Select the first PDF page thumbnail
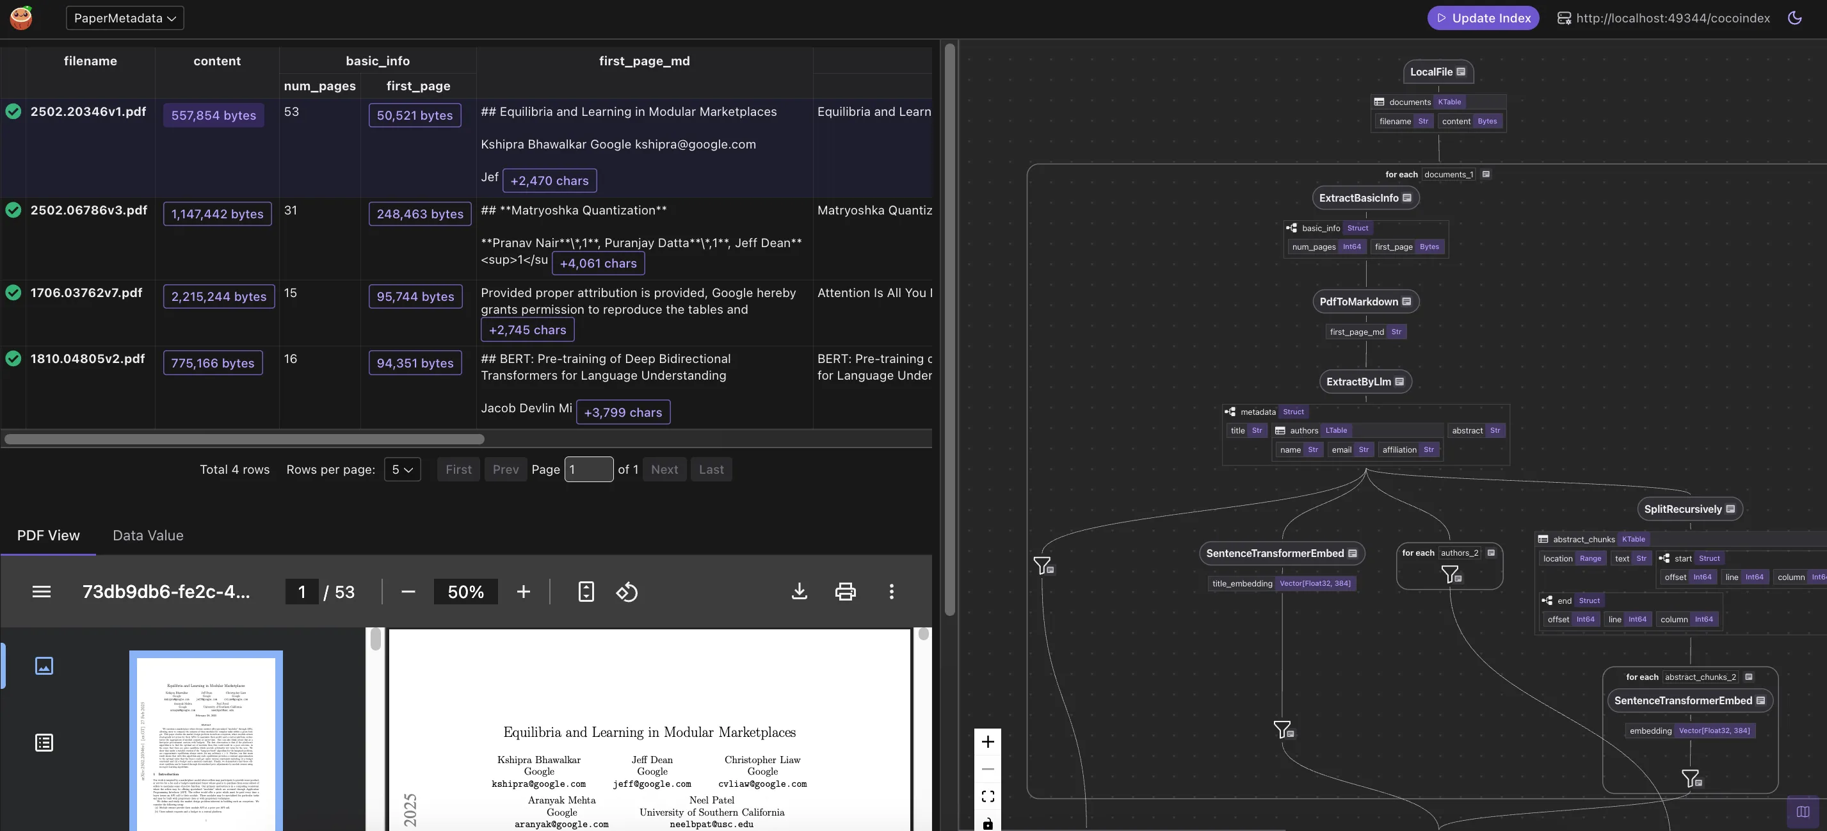 [205, 740]
